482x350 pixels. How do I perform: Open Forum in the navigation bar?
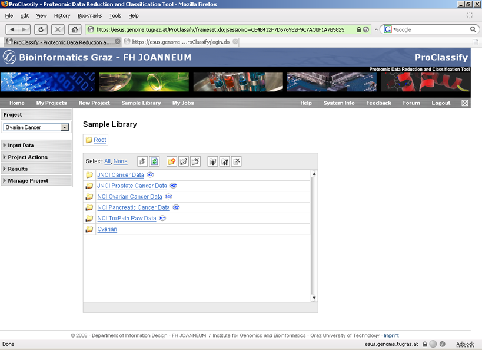pyautogui.click(x=411, y=103)
